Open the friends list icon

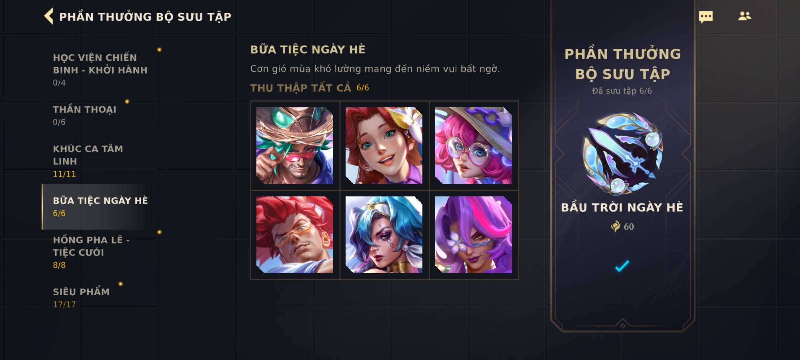point(744,16)
